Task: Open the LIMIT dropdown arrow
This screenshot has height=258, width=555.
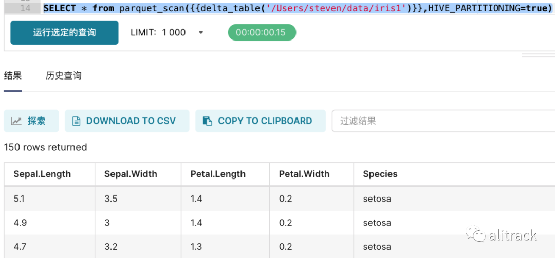Action: click(201, 32)
